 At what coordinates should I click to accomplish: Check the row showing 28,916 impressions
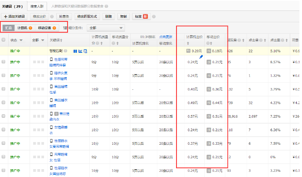(x=3, y=116)
